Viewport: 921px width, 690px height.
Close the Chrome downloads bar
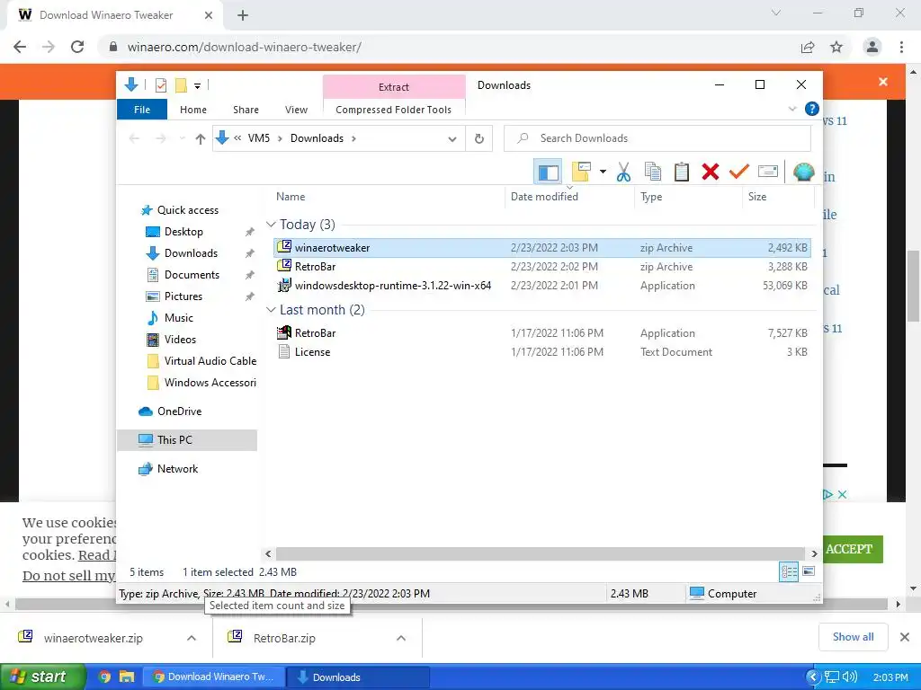[905, 637]
